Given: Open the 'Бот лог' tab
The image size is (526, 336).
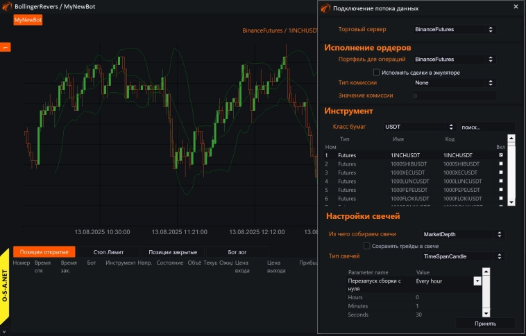Looking at the screenshot, I should (x=237, y=252).
